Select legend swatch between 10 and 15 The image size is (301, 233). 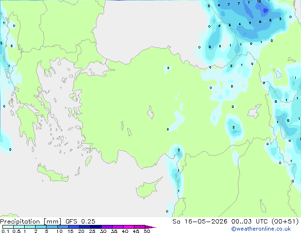coord(63,227)
